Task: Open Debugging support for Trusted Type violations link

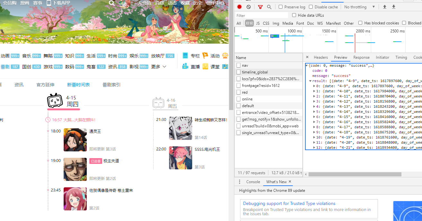Action: point(289,203)
